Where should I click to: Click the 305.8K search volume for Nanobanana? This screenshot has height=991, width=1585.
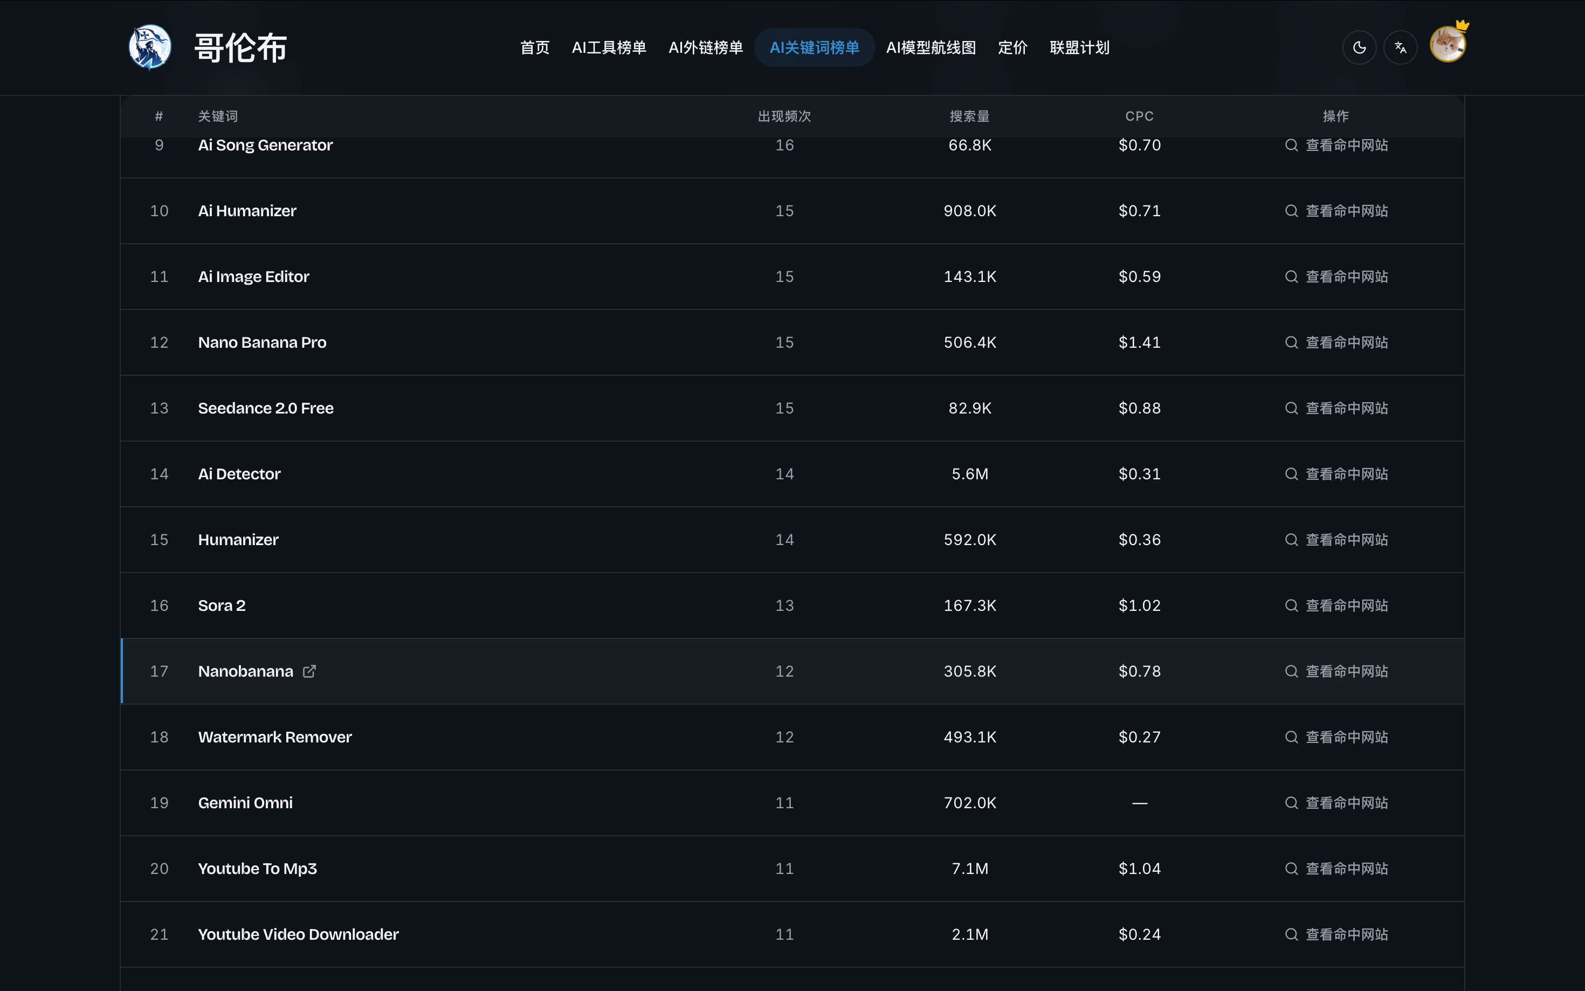[970, 671]
